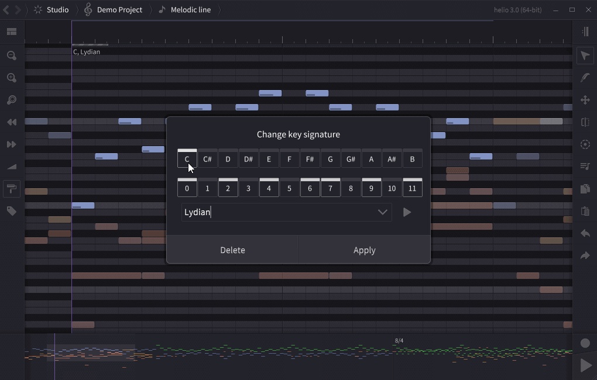Viewport: 597px width, 380px height.
Task: Toggle scale degree 3
Action: tap(248, 188)
